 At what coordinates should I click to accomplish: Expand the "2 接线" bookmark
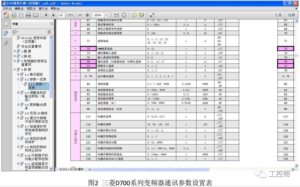coord(14,56)
